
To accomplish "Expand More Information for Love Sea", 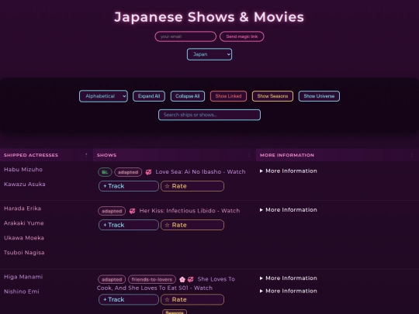I will click(x=289, y=171).
